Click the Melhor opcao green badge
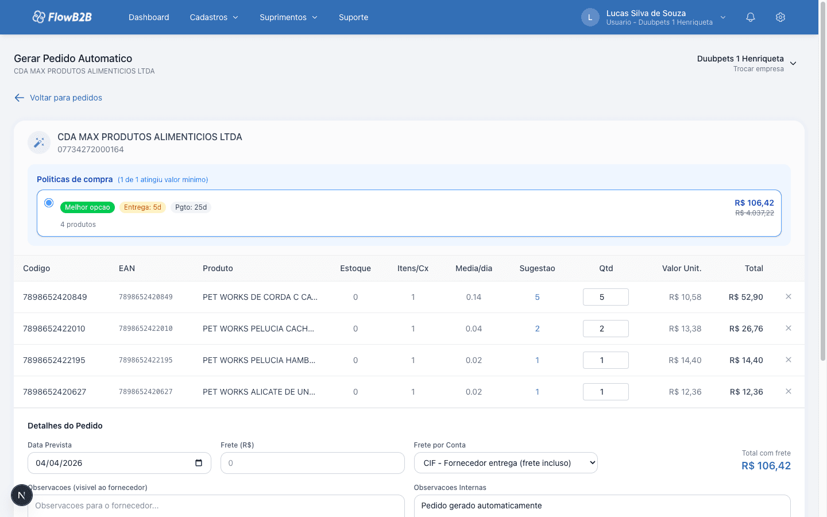Screen dimensions: 827x517 click(87, 207)
